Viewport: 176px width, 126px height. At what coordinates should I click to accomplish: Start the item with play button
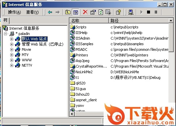[x=141, y=12]
